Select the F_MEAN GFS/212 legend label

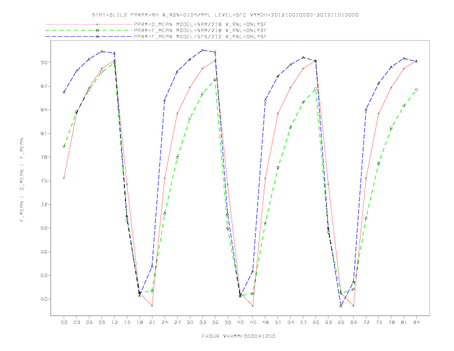200,37
